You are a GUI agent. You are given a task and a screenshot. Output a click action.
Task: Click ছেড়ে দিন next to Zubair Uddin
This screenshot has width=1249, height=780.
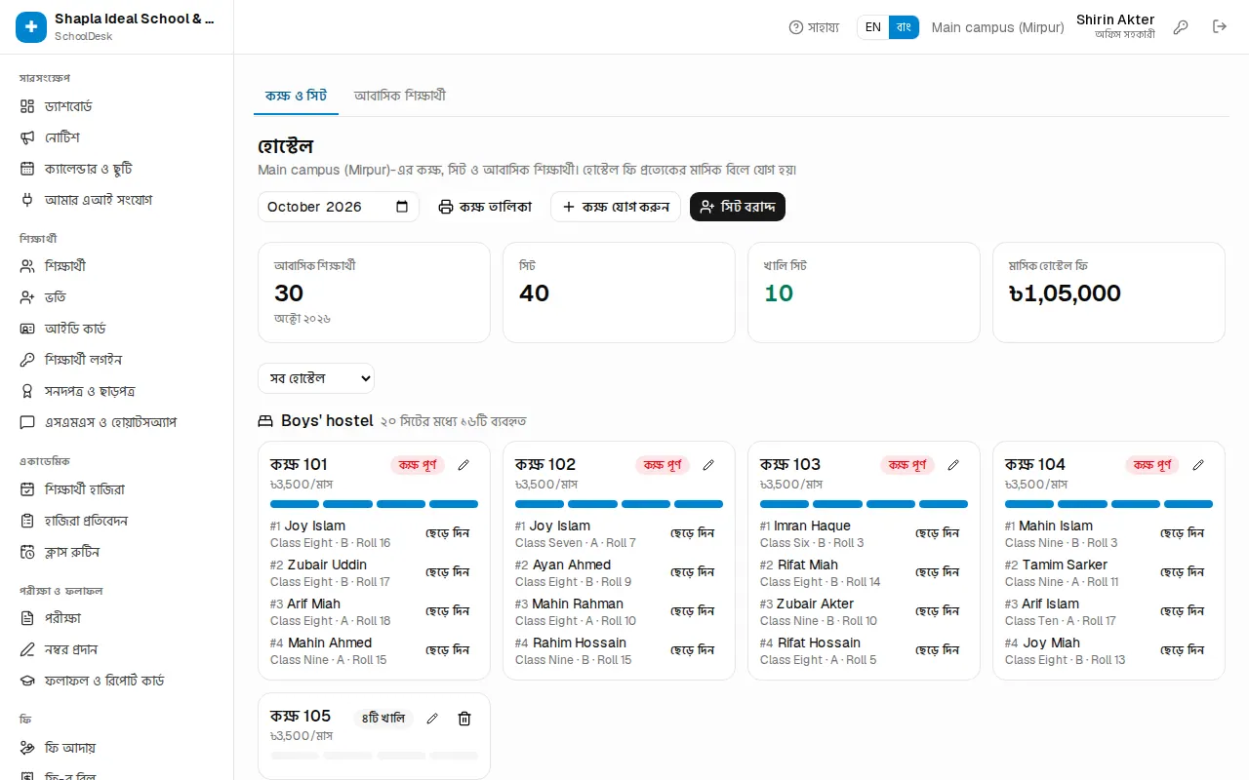point(448,572)
